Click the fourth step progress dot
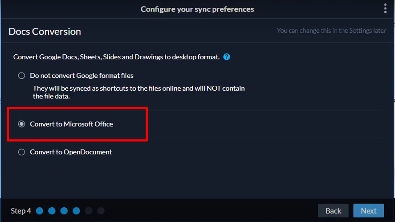395x222 pixels. (x=76, y=211)
